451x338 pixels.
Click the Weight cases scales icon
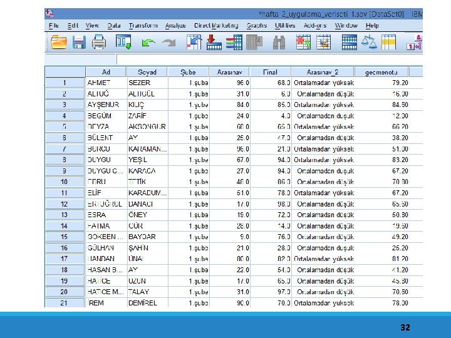pyautogui.click(x=369, y=43)
